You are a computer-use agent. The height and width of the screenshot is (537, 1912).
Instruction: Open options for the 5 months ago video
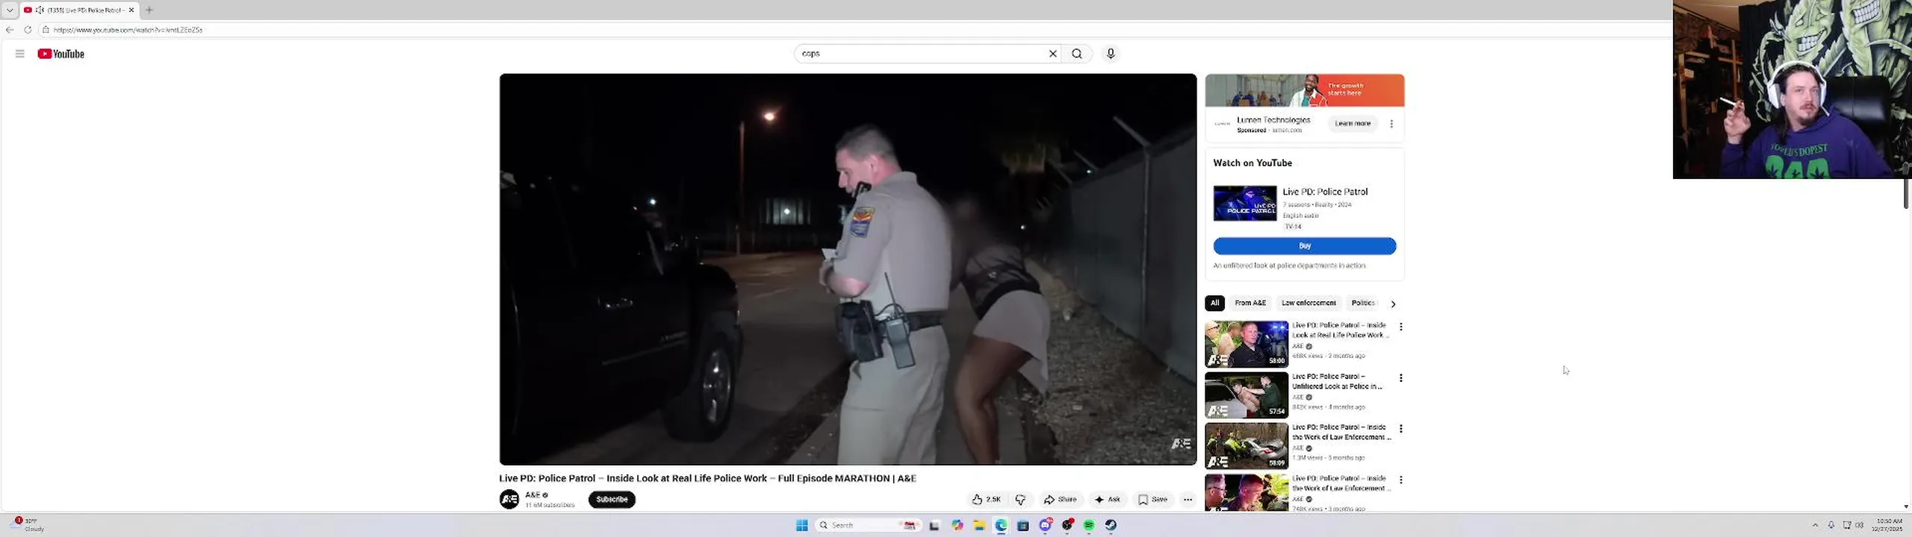coord(1401,429)
